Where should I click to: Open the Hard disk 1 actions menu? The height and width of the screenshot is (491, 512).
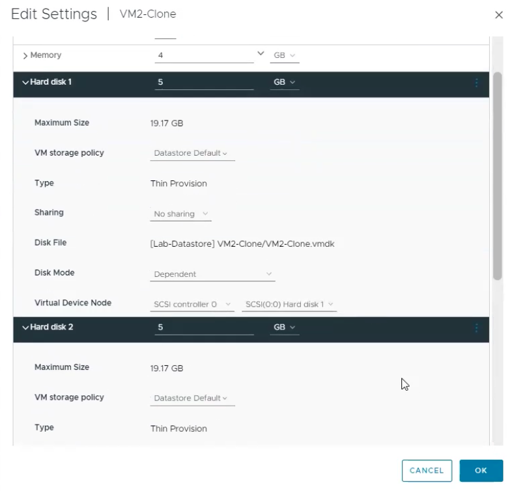pyautogui.click(x=476, y=83)
